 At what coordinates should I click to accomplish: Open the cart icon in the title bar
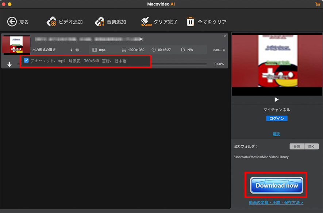click(317, 5)
